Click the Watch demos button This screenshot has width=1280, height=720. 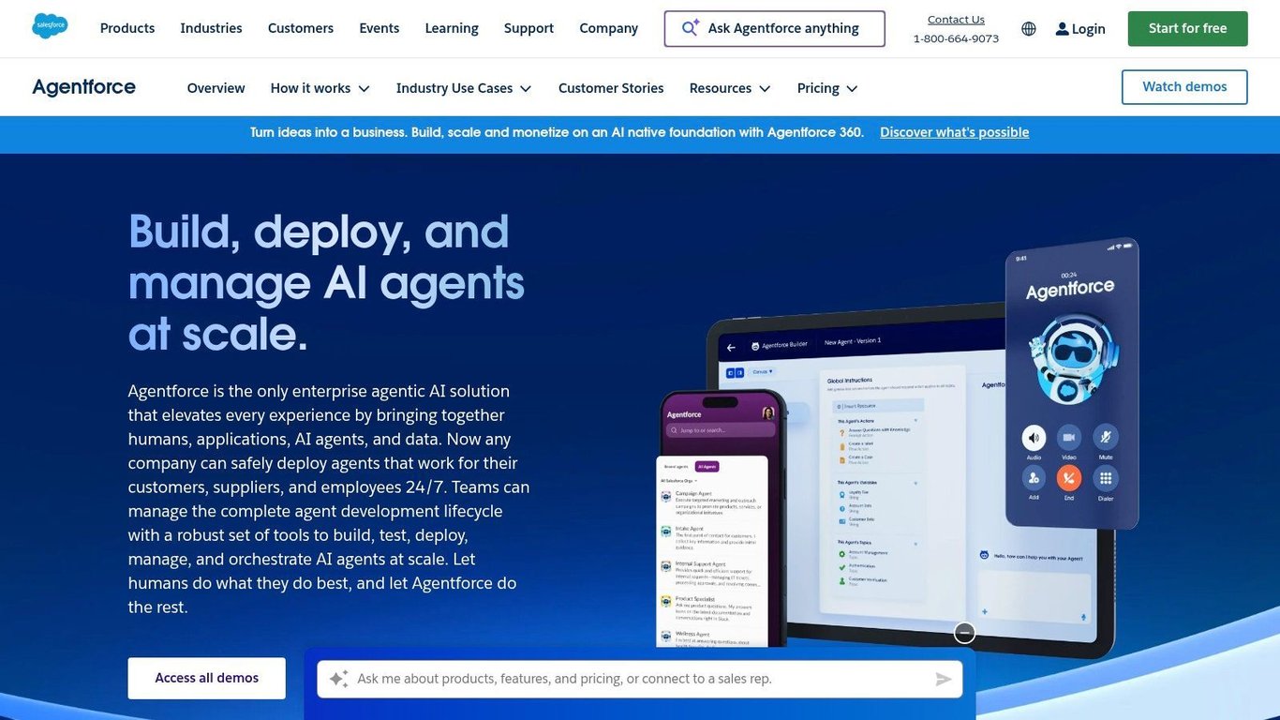1184,87
